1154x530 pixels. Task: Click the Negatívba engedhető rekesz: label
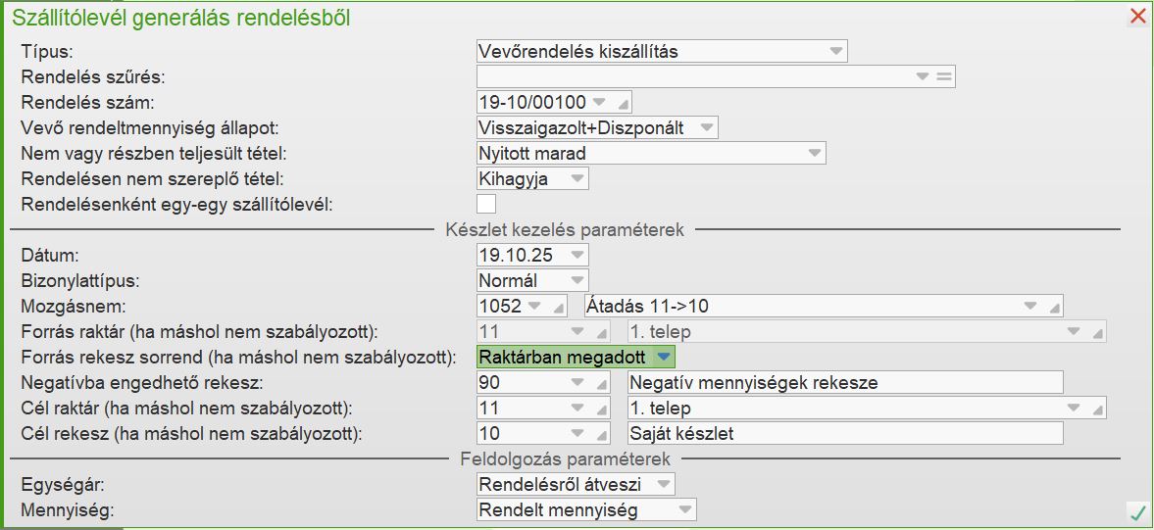142,383
